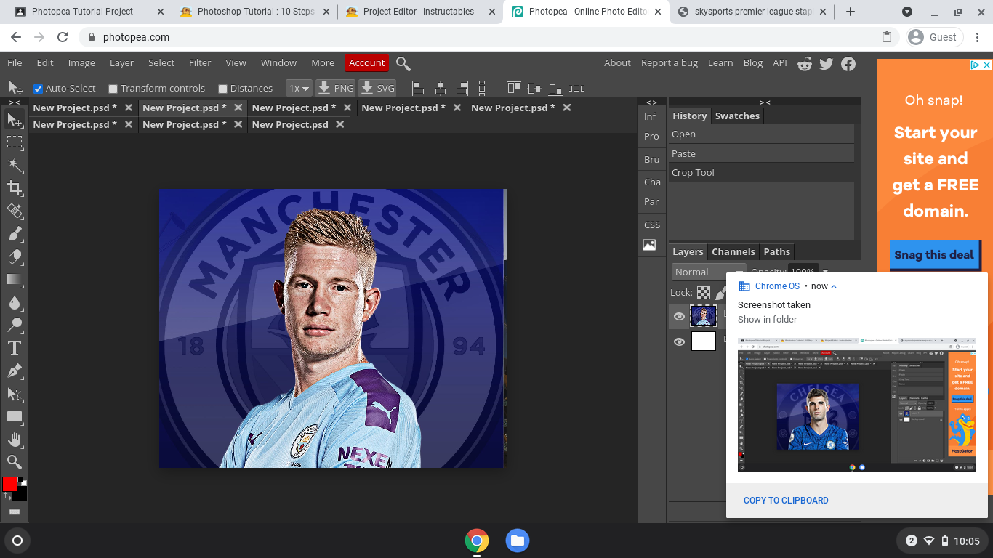
Task: Hide the top layer using eye icon
Action: coord(679,316)
